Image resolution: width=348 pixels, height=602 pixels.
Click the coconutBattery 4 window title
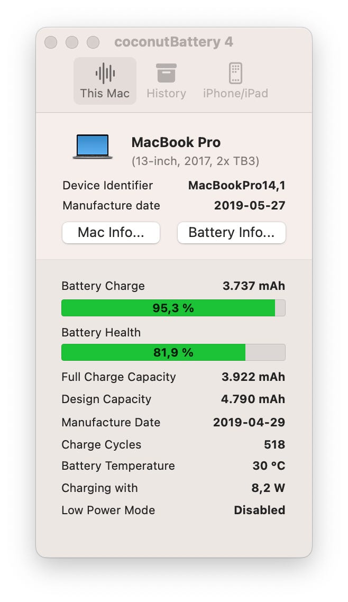173,42
